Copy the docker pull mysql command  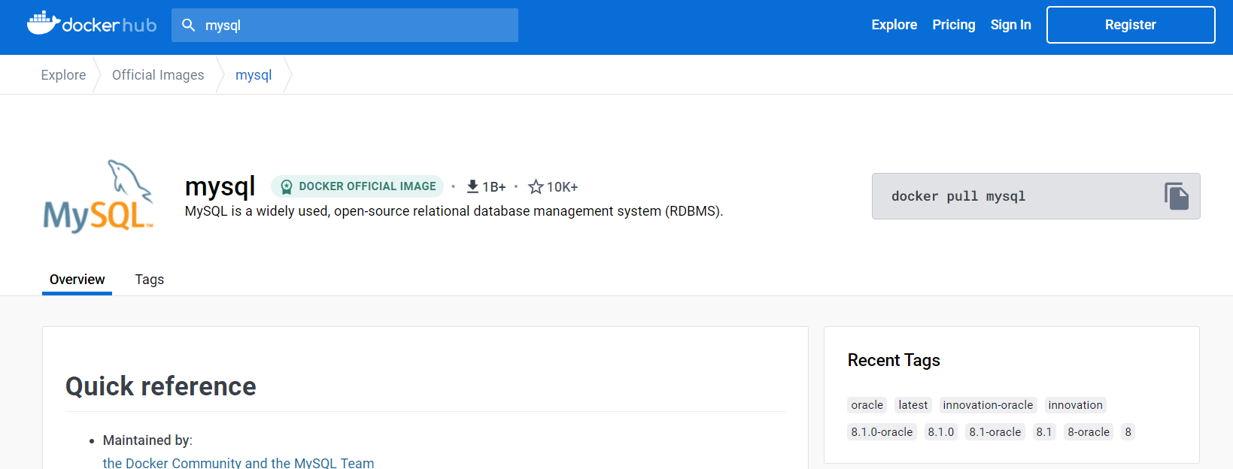coord(1177,196)
